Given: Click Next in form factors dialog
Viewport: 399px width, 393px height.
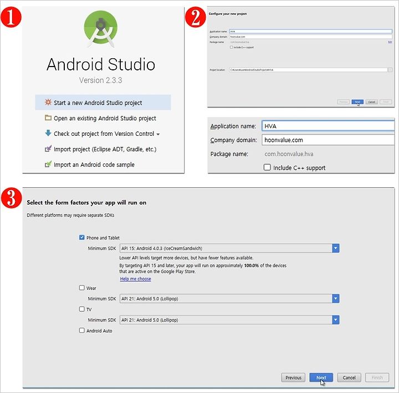Looking at the screenshot, I should pyautogui.click(x=321, y=377).
